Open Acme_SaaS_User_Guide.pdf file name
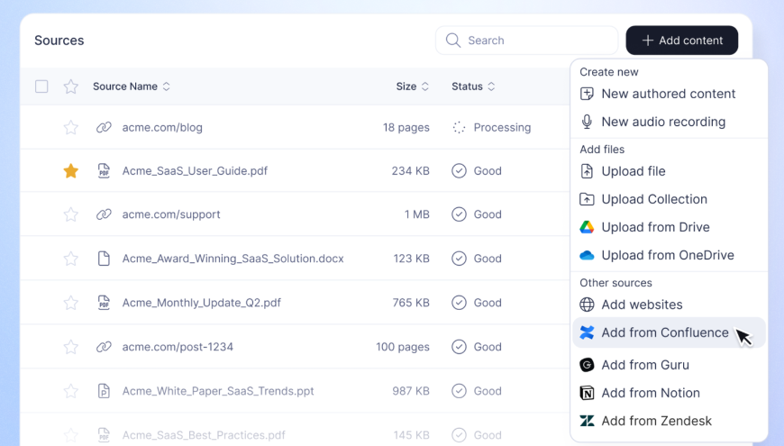Screen dimensions: 784x446 click(x=195, y=171)
